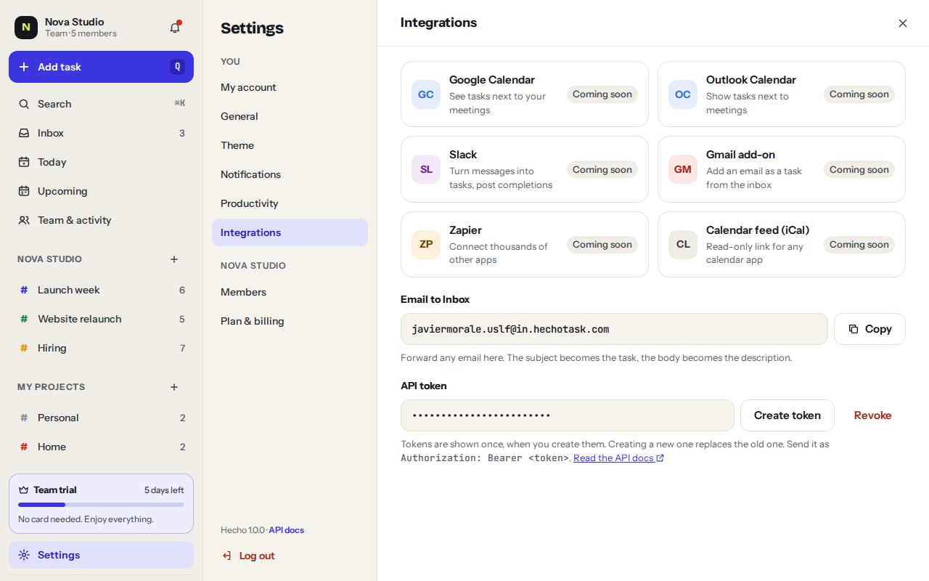Add a project under My Projects
Viewport: 929px width, 581px height.
(x=174, y=387)
